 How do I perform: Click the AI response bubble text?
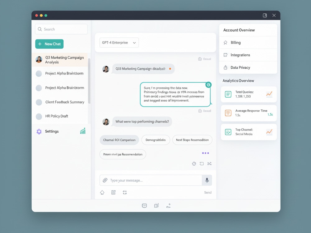point(174,94)
